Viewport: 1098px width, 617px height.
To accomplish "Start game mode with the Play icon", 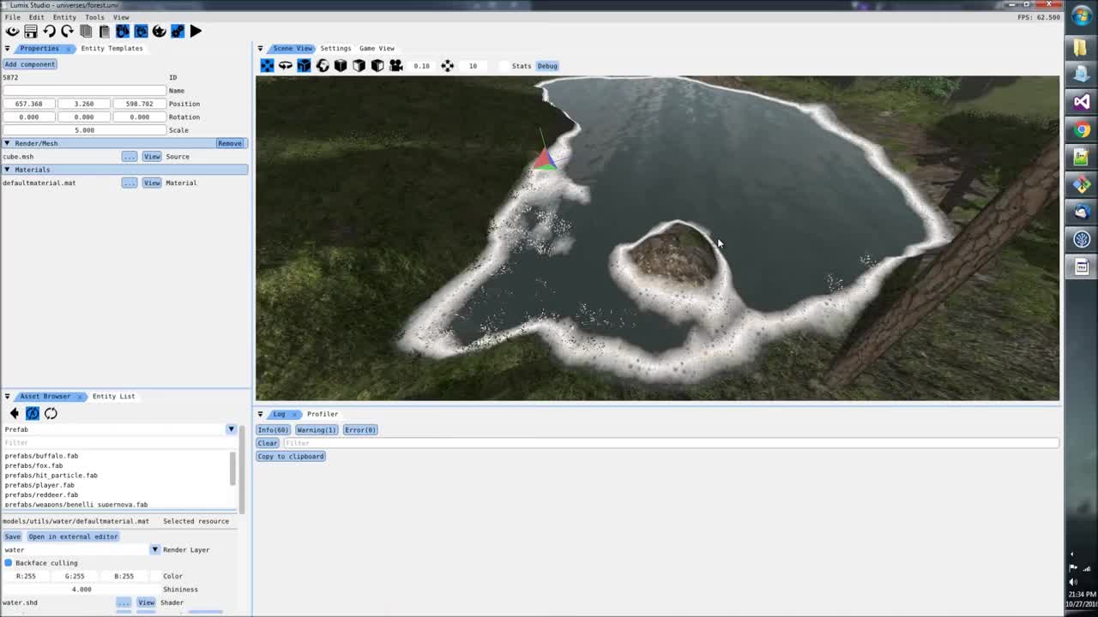I will click(x=196, y=32).
